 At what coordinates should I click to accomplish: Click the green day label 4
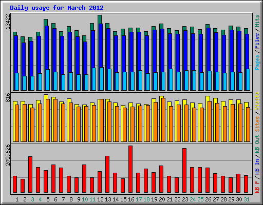[40, 199]
